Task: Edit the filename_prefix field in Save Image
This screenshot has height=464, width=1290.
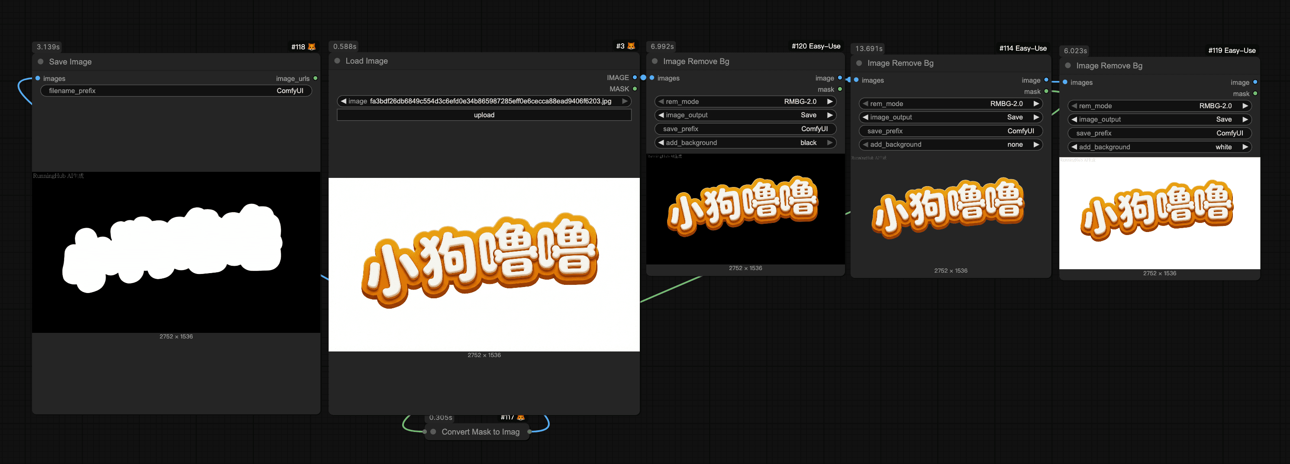Action: coord(176,90)
